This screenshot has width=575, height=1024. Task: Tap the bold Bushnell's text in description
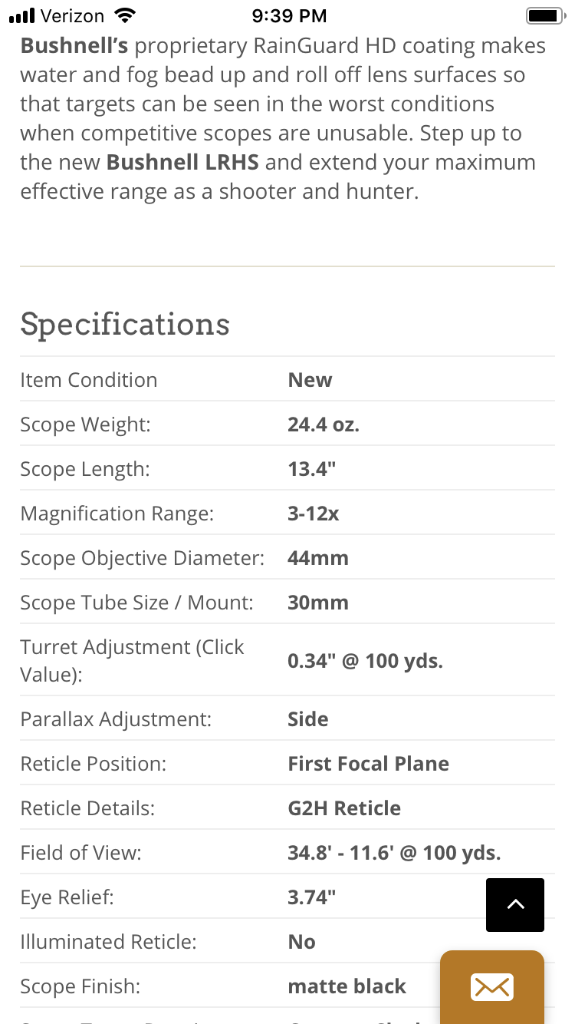pyautogui.click(x=74, y=46)
